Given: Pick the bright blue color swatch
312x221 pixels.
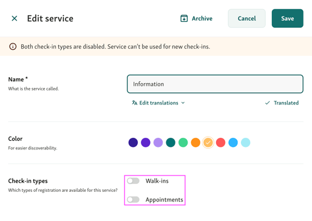Looking at the screenshot, I should tap(233, 143).
